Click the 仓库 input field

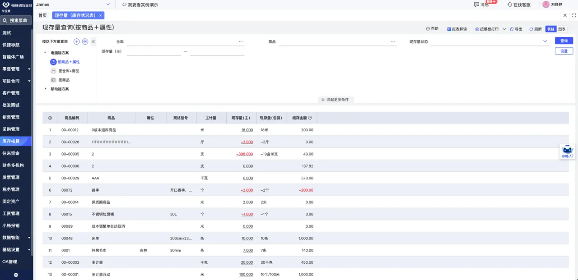click(x=182, y=41)
